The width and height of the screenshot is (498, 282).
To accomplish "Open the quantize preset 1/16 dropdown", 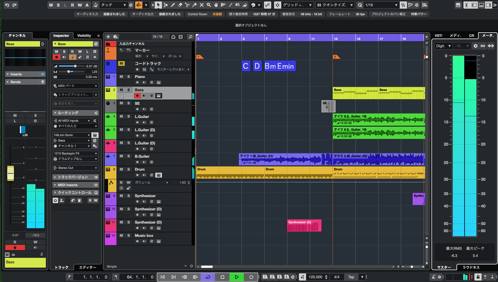I will click(x=381, y=5).
